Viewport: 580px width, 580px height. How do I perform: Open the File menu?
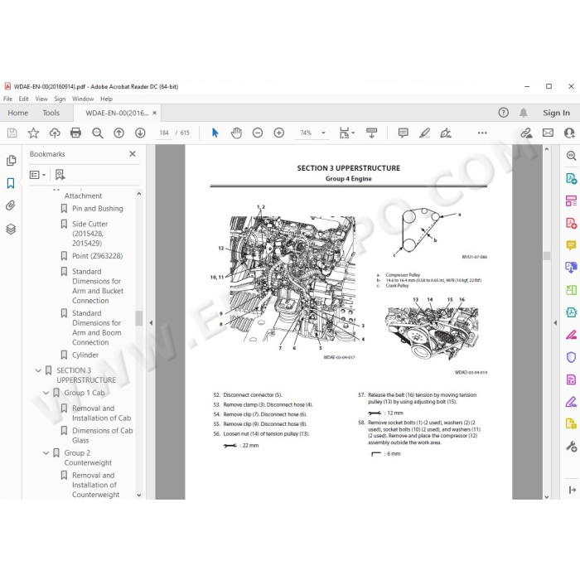pyautogui.click(x=7, y=99)
